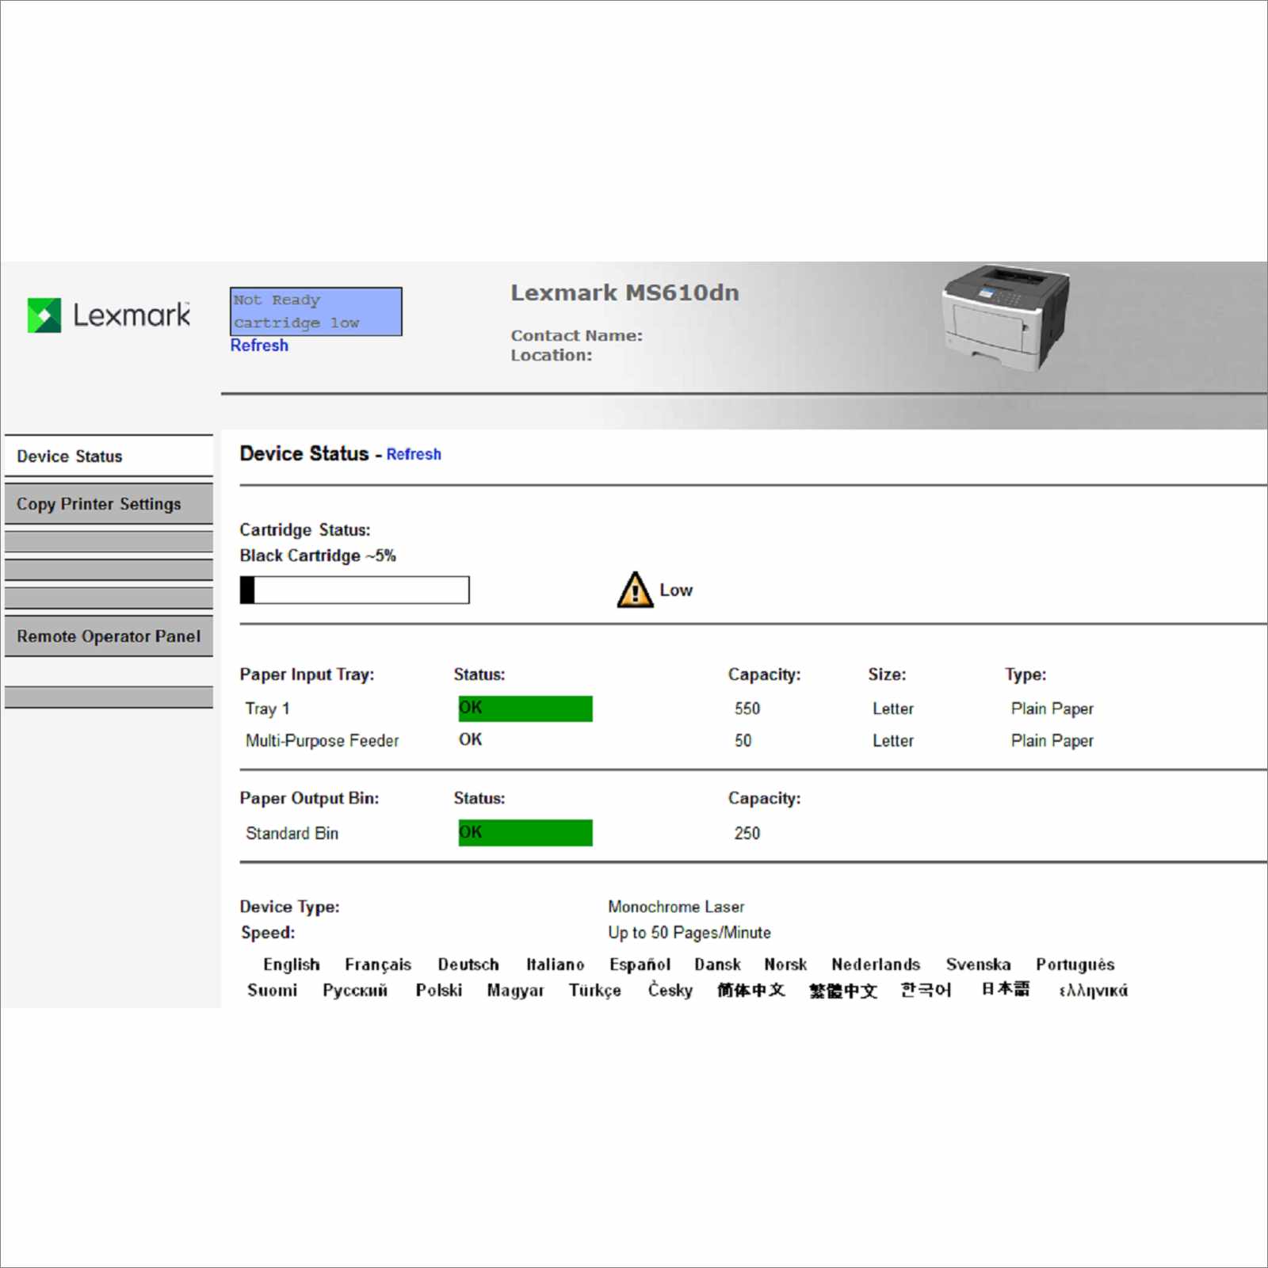Switch language to Suomi
The height and width of the screenshot is (1268, 1268).
[x=272, y=990]
